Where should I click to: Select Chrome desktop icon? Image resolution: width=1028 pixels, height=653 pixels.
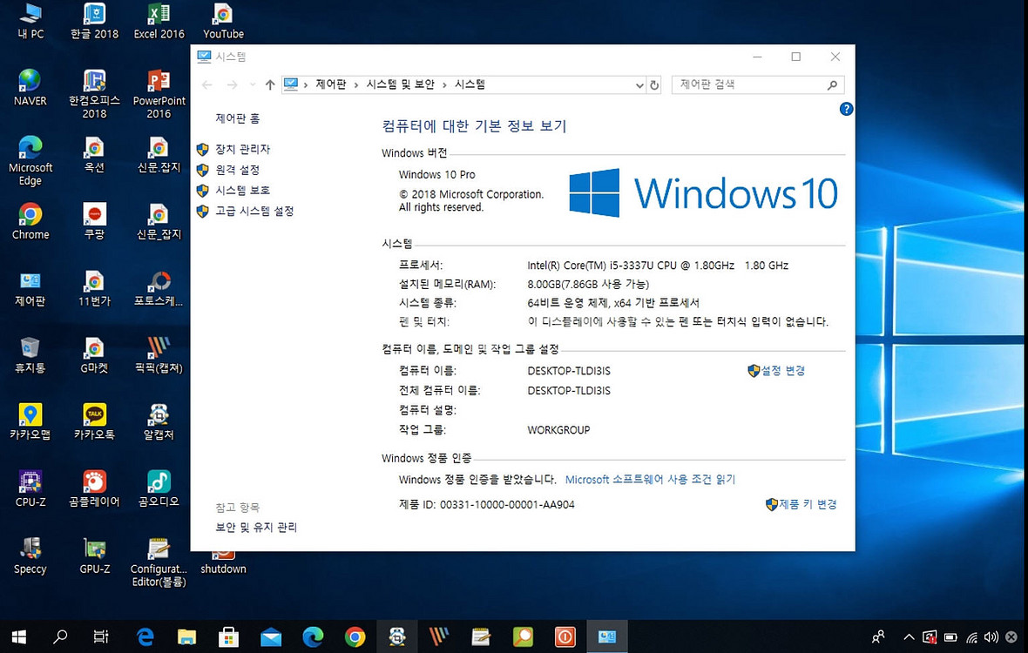(x=30, y=221)
